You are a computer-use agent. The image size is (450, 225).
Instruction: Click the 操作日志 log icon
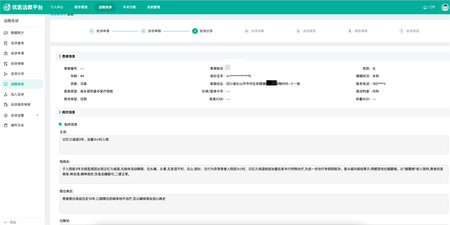tap(6, 125)
